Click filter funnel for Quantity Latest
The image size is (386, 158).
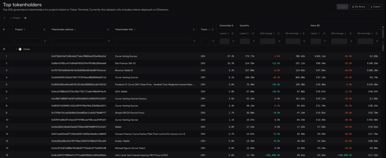pos(253,41)
